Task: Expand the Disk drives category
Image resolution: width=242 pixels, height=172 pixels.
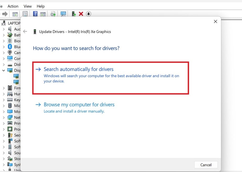Action: pos(4,64)
